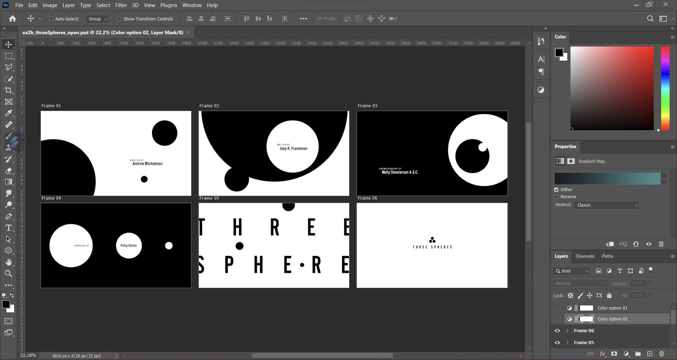Open the Layer menu
This screenshot has width=677, height=360.
coord(68,5)
